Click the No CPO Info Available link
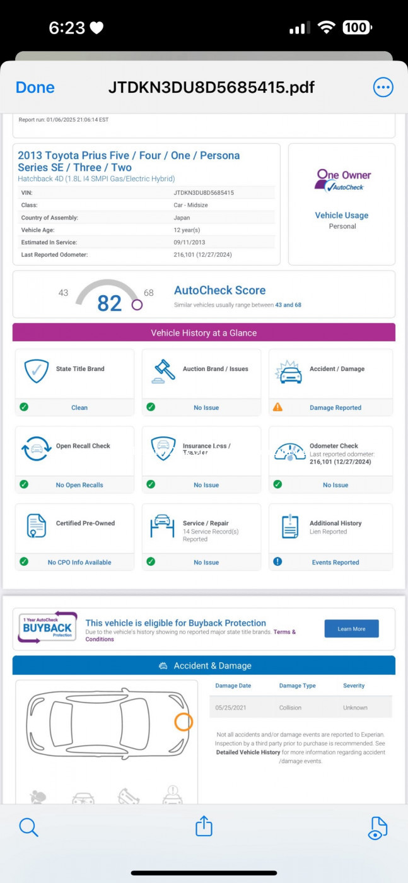 click(x=79, y=562)
